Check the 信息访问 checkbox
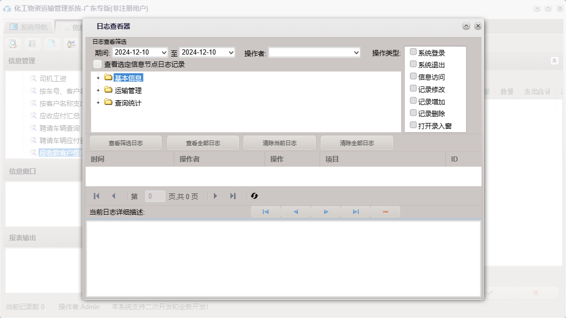 pos(413,76)
